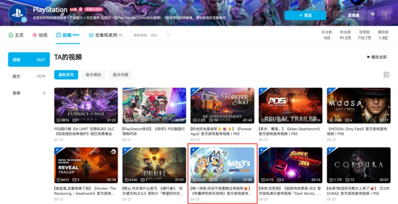Open the 合集和系列 tab
The image size is (398, 204).
tap(105, 35)
